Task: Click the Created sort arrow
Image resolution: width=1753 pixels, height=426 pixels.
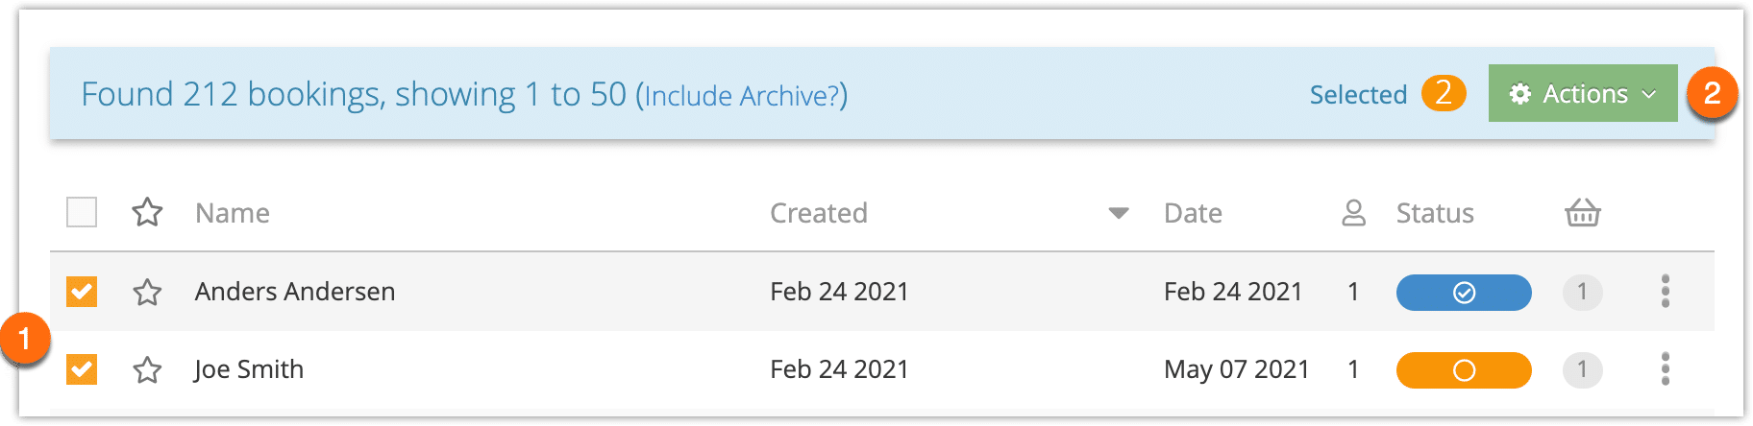Action: click(x=1119, y=213)
